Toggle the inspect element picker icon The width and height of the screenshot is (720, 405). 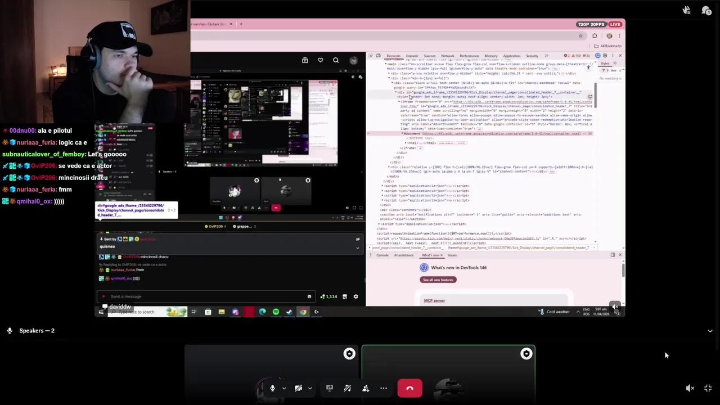pyautogui.click(x=371, y=56)
